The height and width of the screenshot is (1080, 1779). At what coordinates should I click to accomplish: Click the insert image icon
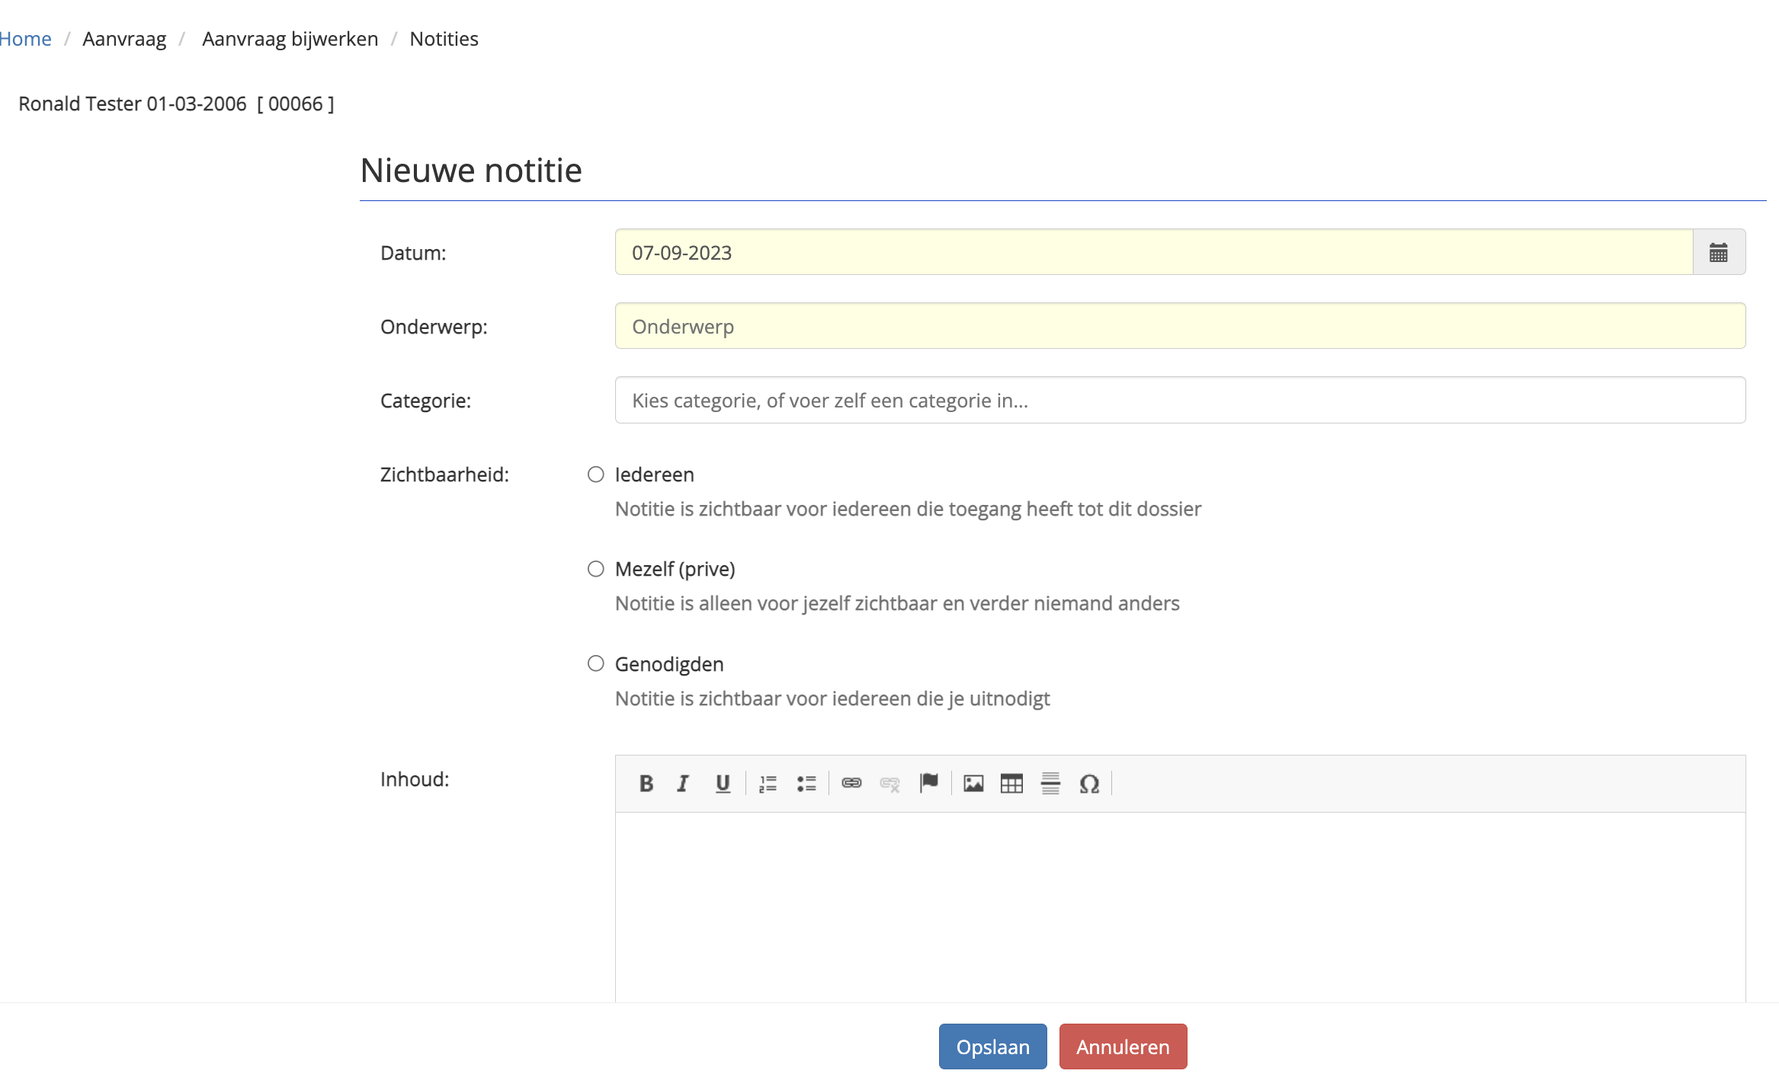point(973,783)
